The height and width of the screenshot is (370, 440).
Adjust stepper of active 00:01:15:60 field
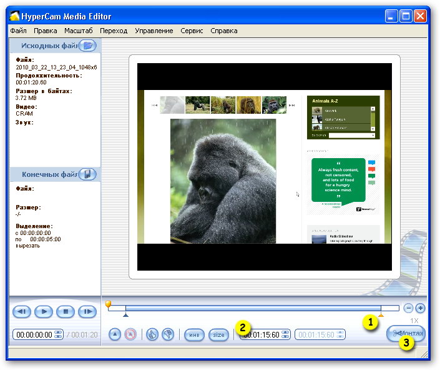(285, 334)
